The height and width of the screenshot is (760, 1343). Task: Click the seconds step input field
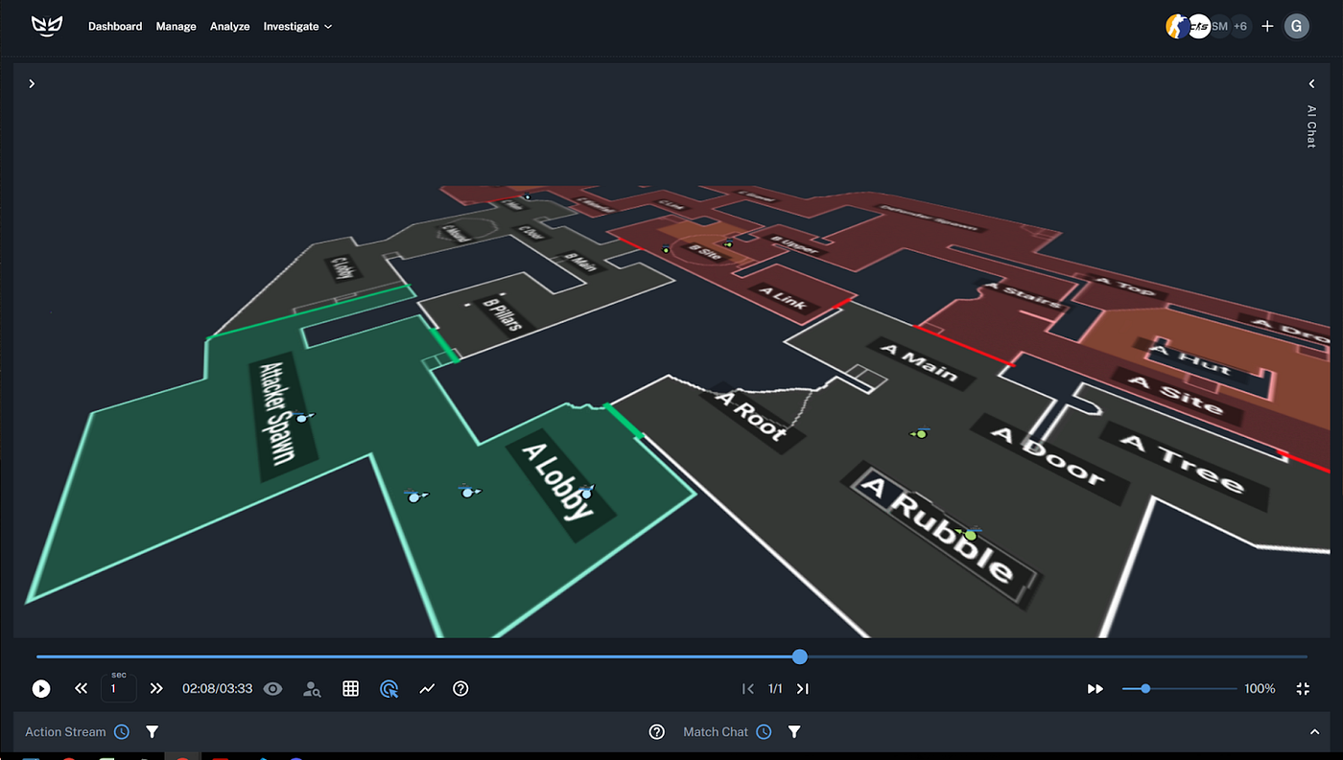point(119,688)
